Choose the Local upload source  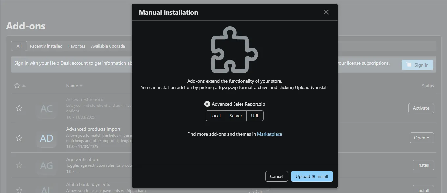(x=215, y=116)
